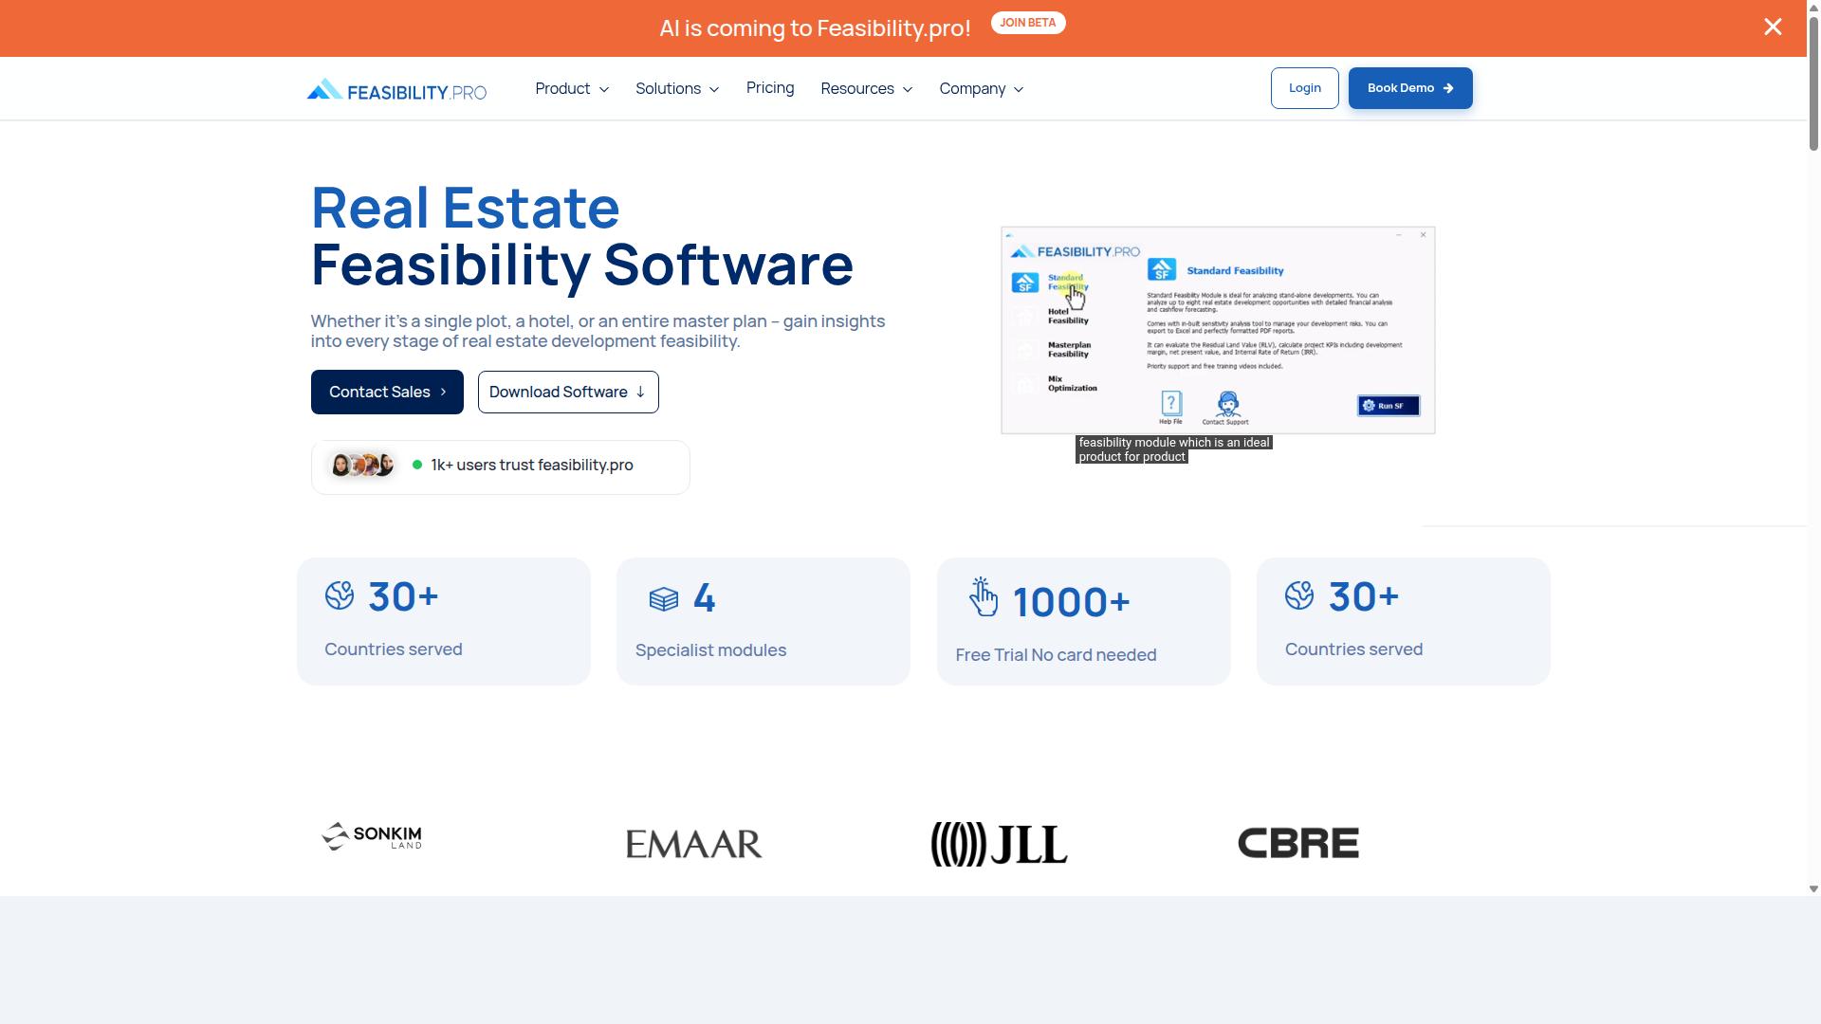Click the globe icon on last Countries served card
Image resolution: width=1821 pixels, height=1024 pixels.
pyautogui.click(x=1299, y=595)
